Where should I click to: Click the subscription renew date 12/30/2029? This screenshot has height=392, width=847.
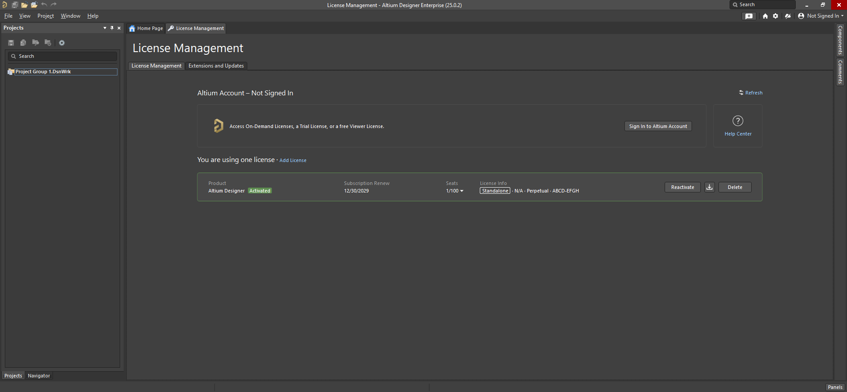point(356,191)
